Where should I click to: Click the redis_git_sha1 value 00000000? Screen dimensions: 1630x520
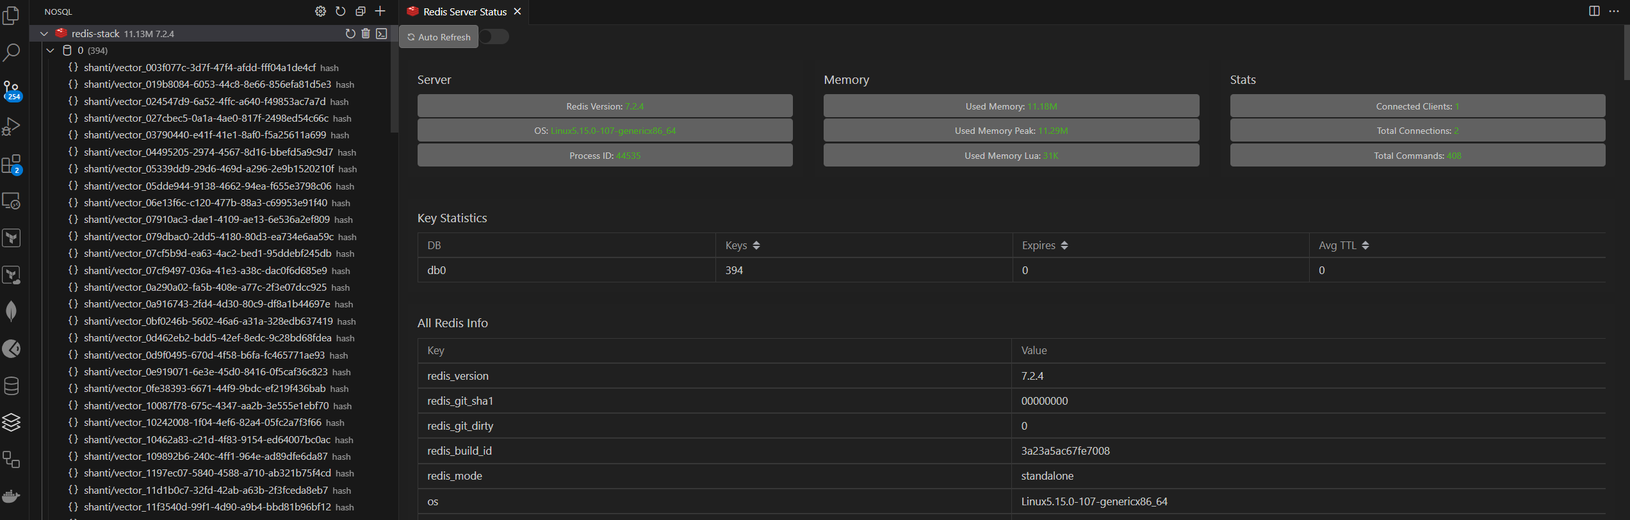click(x=1045, y=401)
